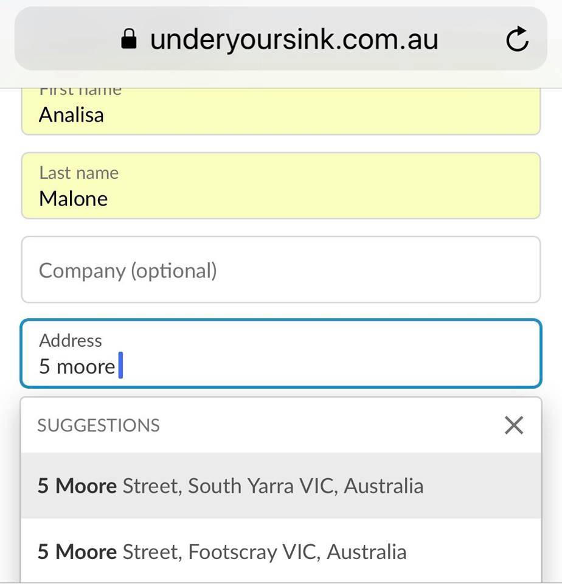Image resolution: width=562 pixels, height=584 pixels.
Task: Focus the Company (optional) field
Action: tap(281, 269)
